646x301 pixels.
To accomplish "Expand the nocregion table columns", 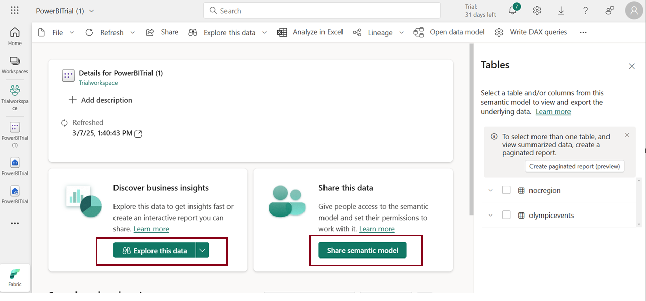I will 490,190.
